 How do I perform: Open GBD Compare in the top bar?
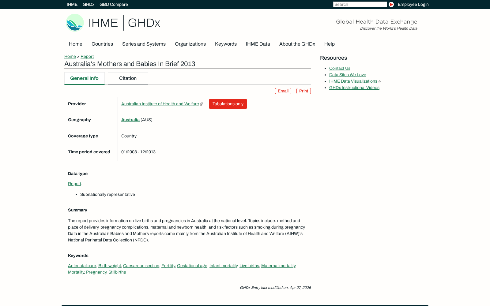pos(114,4)
